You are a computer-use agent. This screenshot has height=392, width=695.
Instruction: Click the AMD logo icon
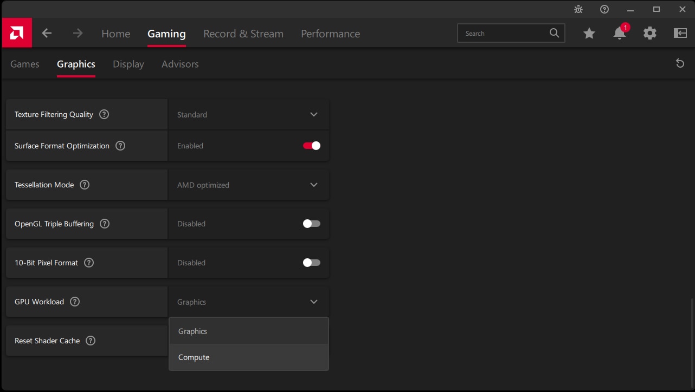[16, 33]
